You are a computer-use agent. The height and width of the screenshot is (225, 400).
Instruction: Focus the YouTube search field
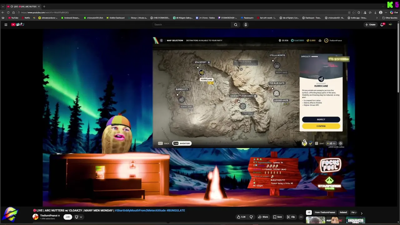pos(192,25)
